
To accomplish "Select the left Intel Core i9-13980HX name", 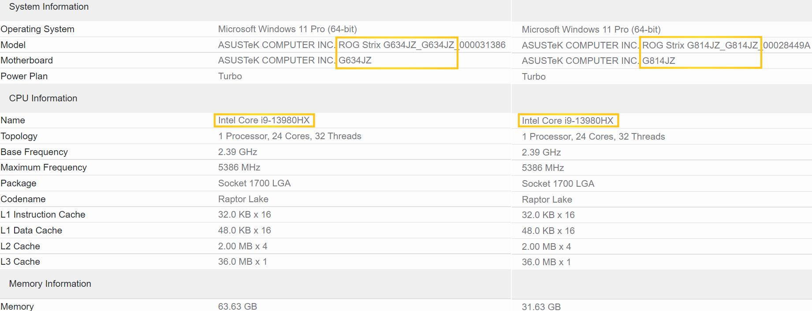I will (x=264, y=120).
